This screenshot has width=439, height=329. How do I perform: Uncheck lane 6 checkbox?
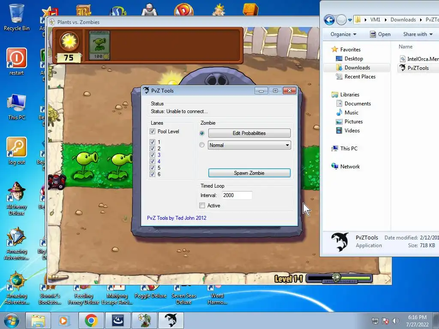coord(152,174)
